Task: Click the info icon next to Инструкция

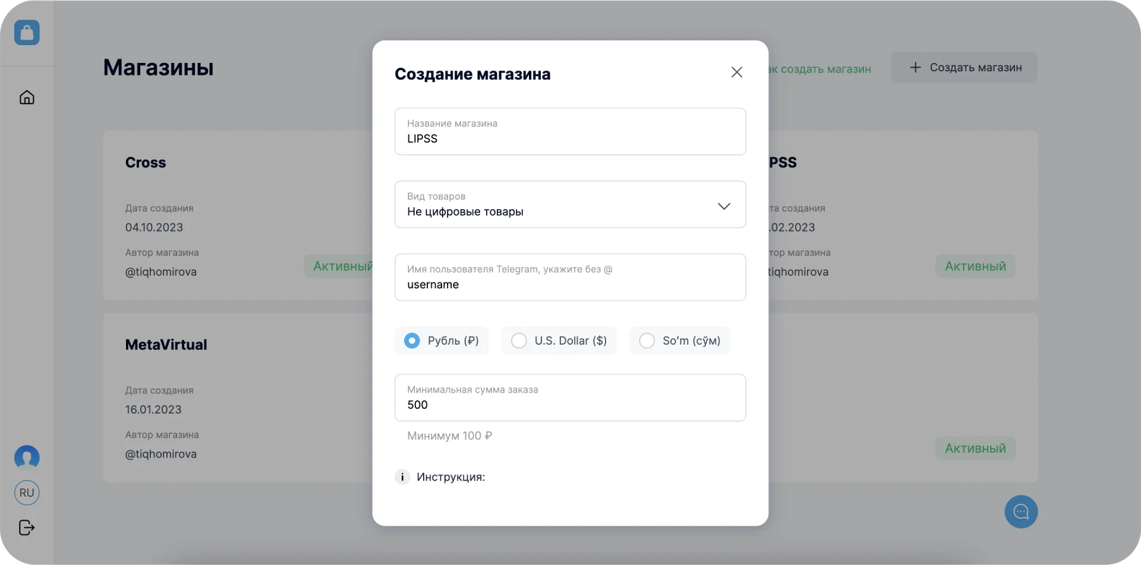Action: (402, 476)
